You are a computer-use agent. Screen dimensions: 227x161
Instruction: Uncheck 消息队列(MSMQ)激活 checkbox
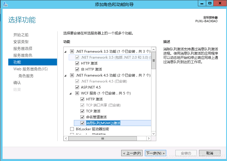click(82, 123)
